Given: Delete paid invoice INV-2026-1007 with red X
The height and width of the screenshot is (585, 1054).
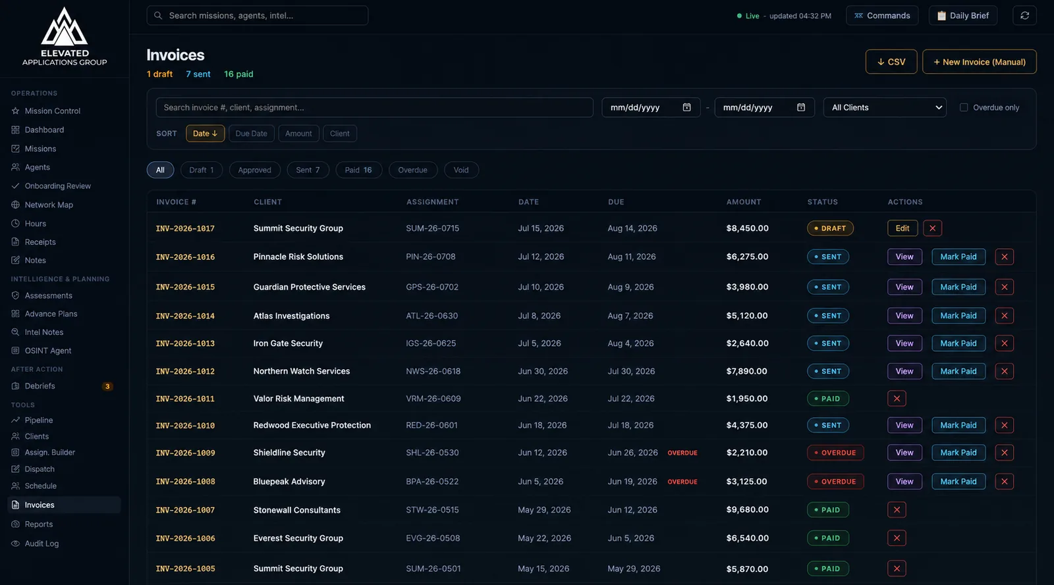Looking at the screenshot, I should (x=897, y=510).
